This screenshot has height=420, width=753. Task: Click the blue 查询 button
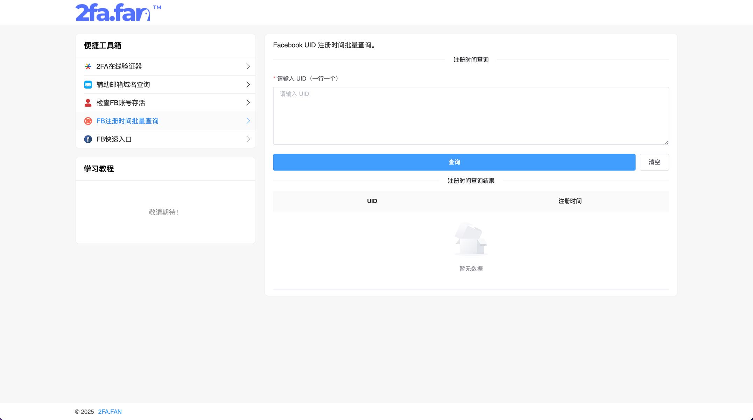point(454,162)
